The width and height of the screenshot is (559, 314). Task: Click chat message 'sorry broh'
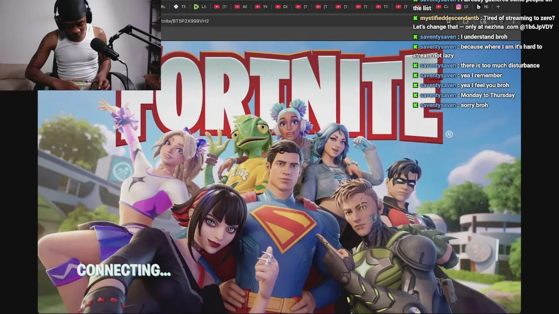474,105
